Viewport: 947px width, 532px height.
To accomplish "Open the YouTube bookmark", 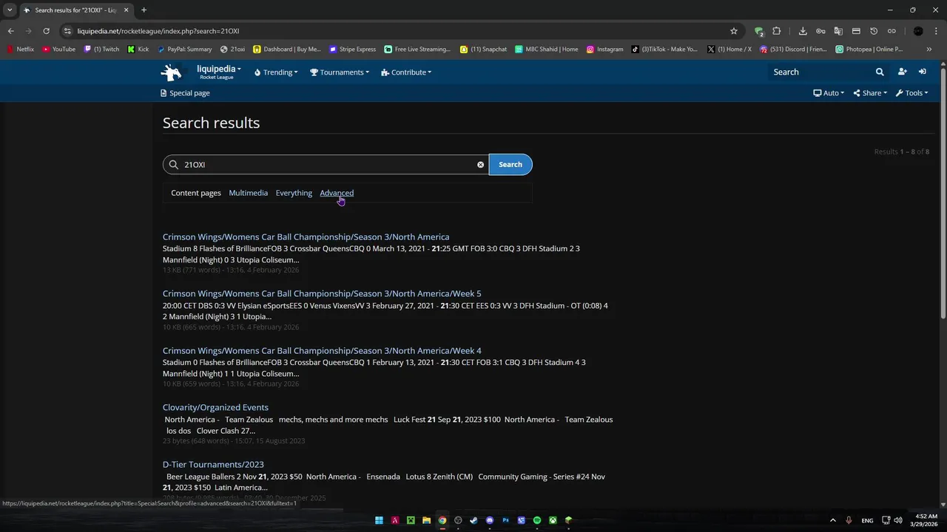I will [58, 50].
